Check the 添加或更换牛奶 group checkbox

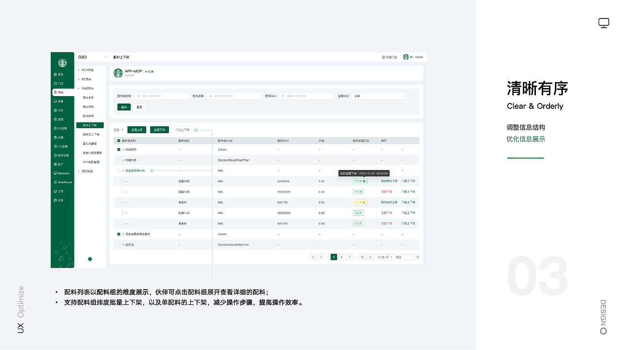tap(119, 171)
